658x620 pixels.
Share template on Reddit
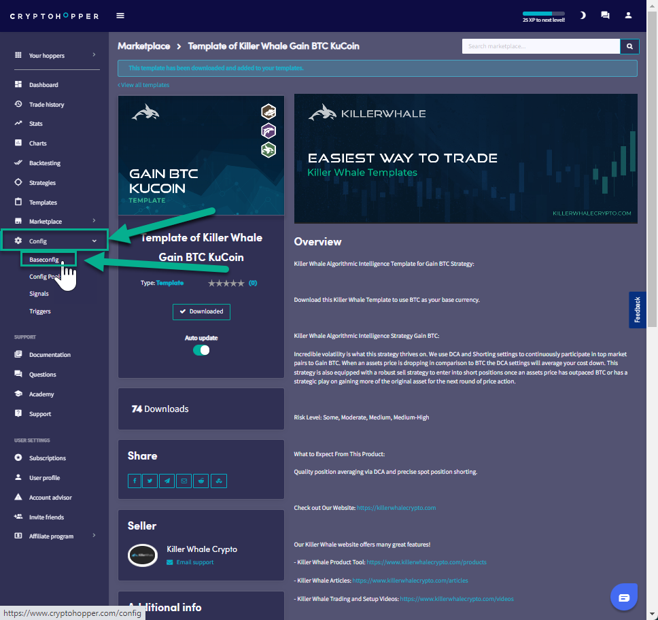pos(202,481)
